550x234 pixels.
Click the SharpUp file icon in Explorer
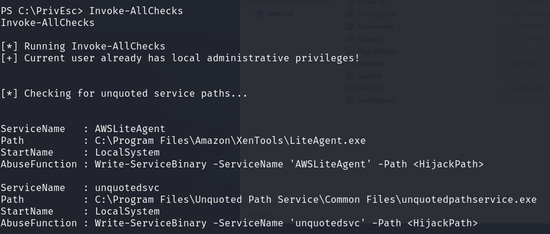point(350,88)
